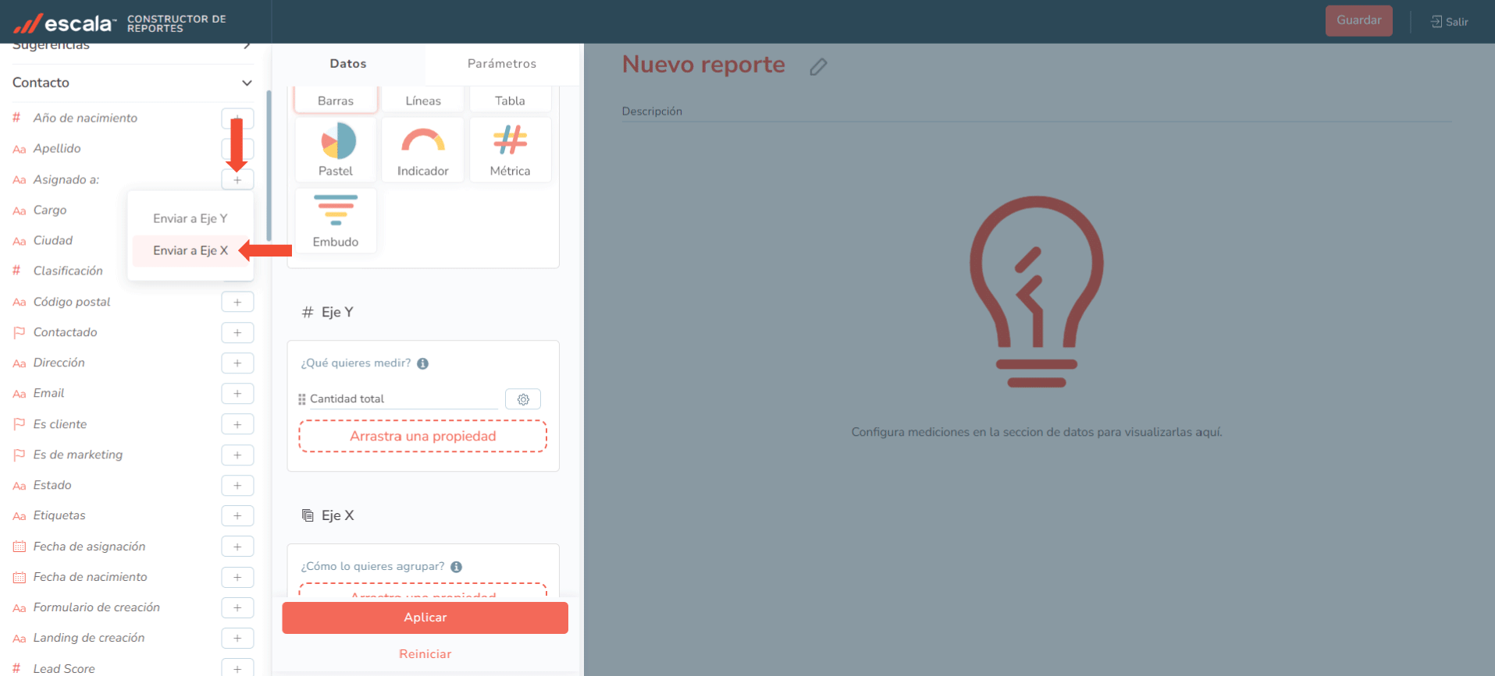
Task: Click info icon beside ¿Cómo lo quieres agrupar?
Action: coord(456,567)
